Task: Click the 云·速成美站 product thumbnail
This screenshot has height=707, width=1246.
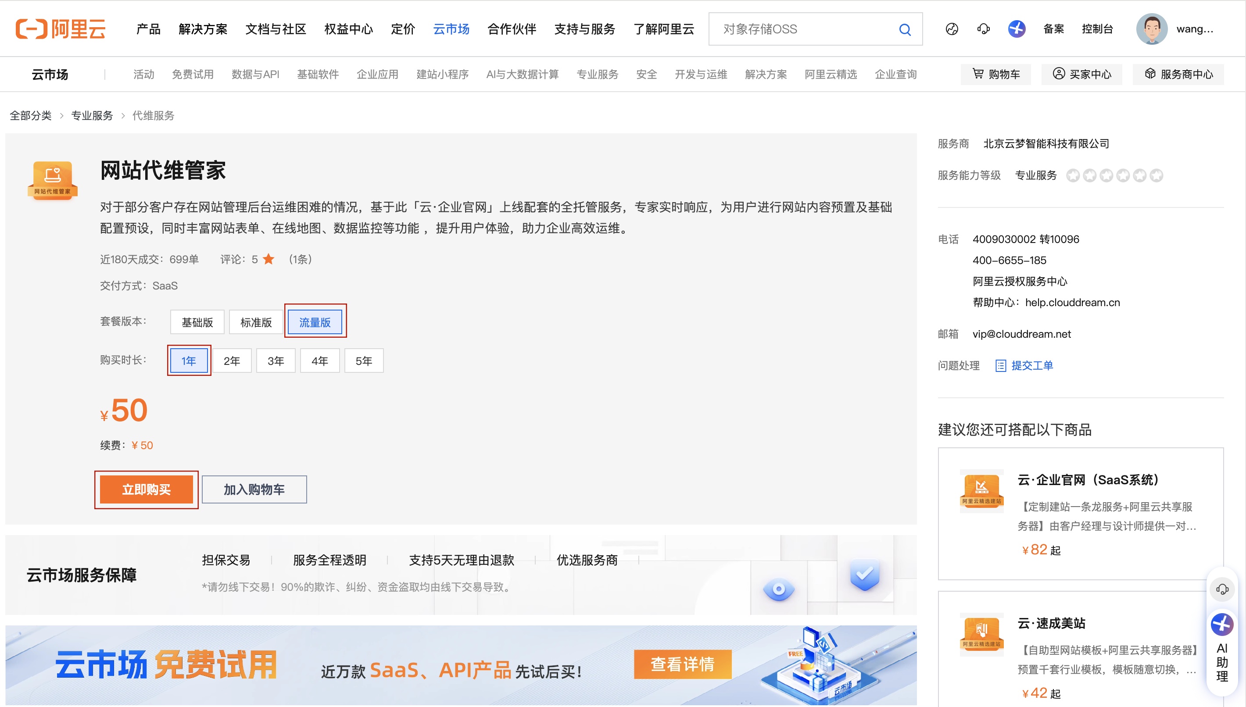Action: (x=981, y=634)
